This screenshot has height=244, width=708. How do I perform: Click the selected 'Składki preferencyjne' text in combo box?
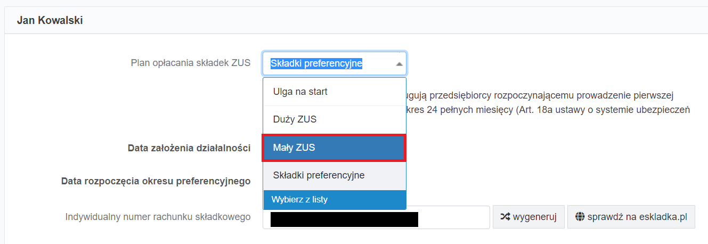[316, 63]
